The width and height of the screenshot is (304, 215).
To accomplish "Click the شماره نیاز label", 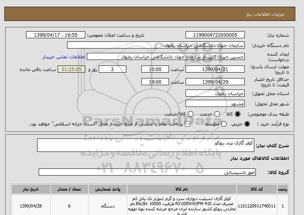I will 278,35.
